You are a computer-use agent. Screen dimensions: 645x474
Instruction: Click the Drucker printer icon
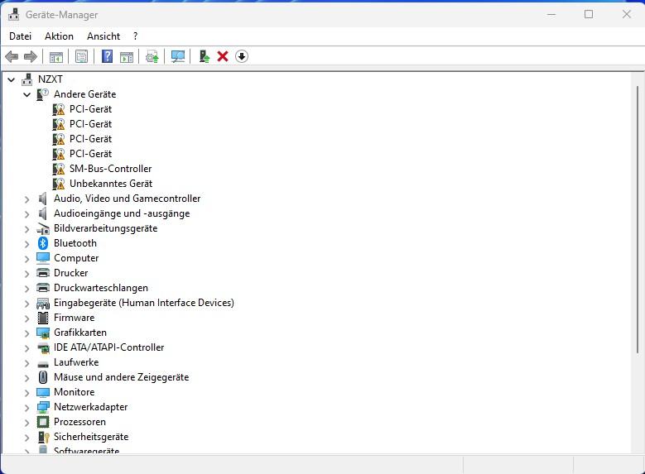(43, 272)
